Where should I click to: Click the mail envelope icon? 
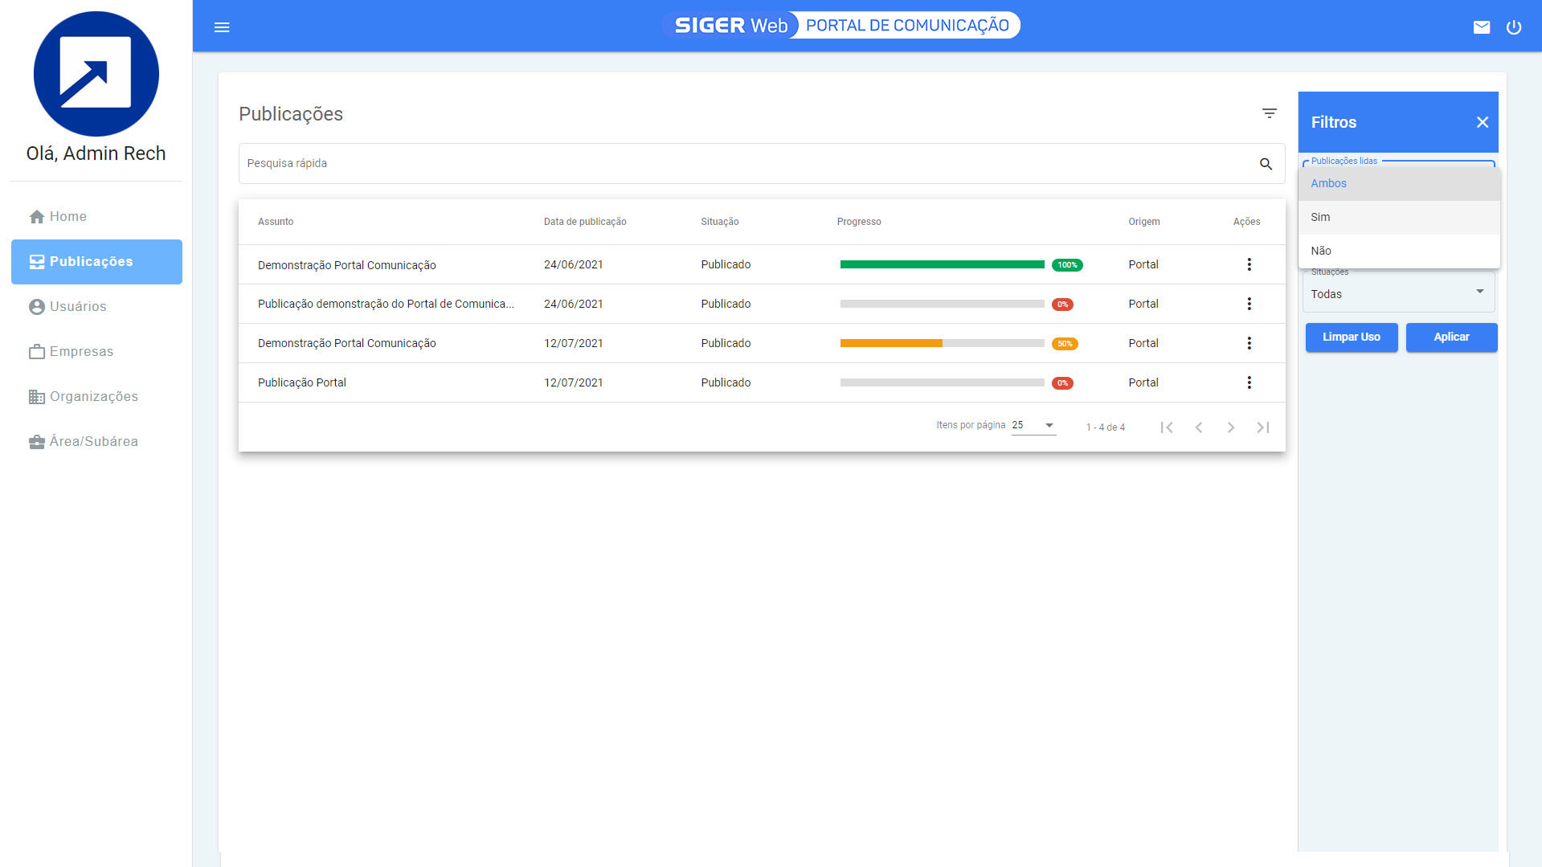coord(1481,27)
